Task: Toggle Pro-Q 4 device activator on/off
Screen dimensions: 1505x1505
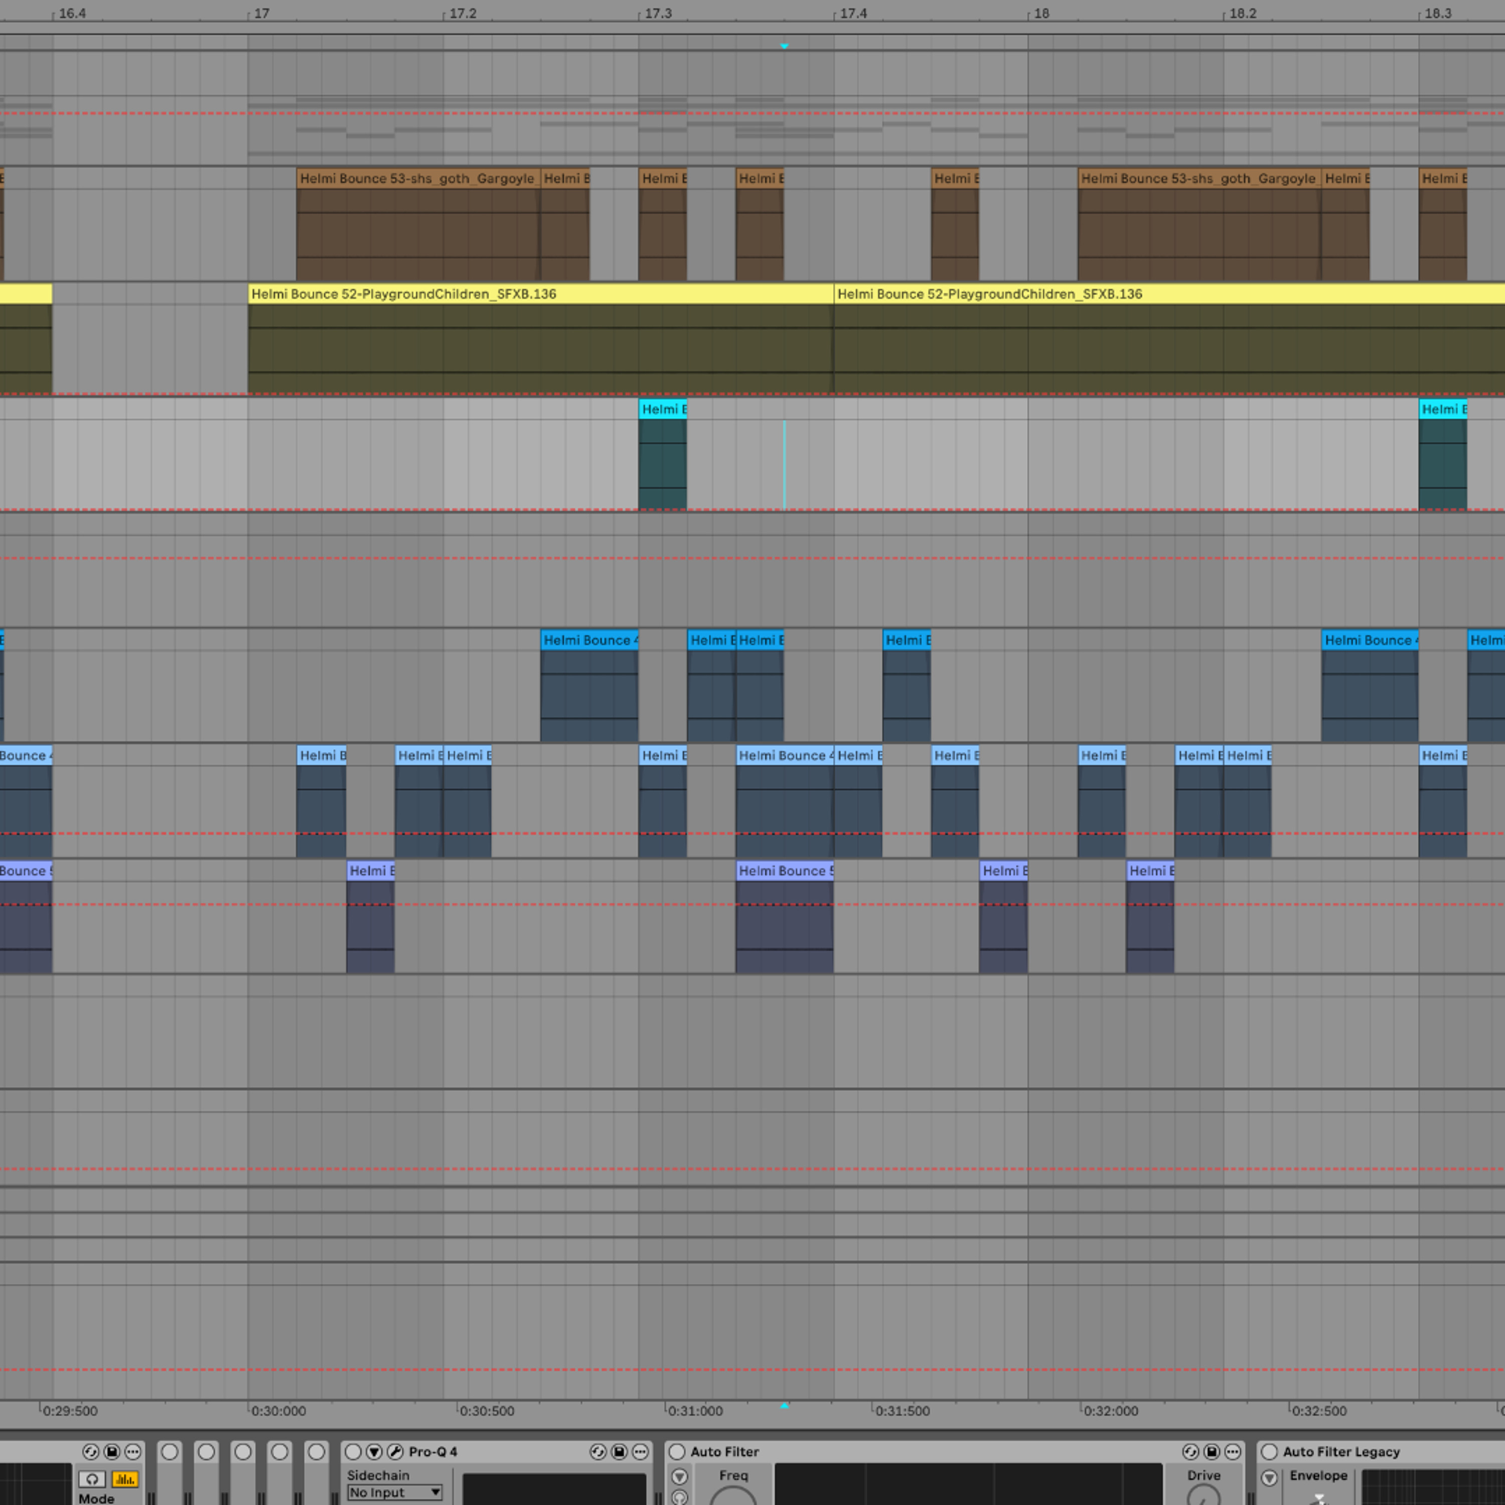Action: [x=353, y=1452]
